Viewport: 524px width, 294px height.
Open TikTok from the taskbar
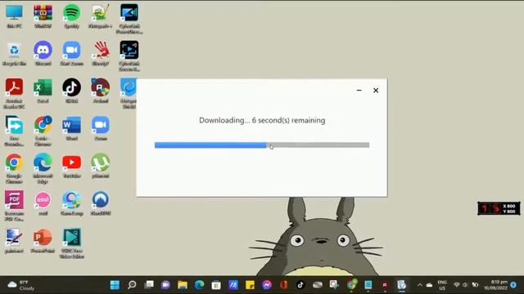300,285
